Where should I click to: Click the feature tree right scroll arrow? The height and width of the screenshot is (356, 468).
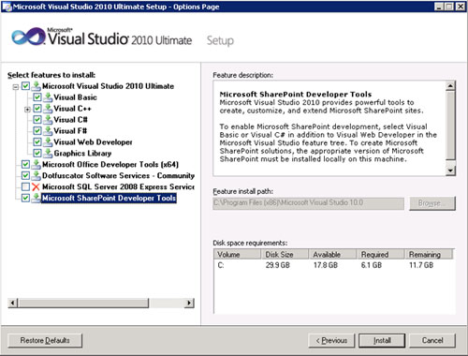pos(189,303)
